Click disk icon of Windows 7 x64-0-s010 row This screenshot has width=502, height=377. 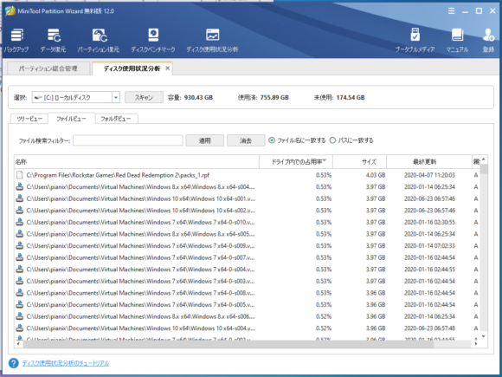click(20, 222)
